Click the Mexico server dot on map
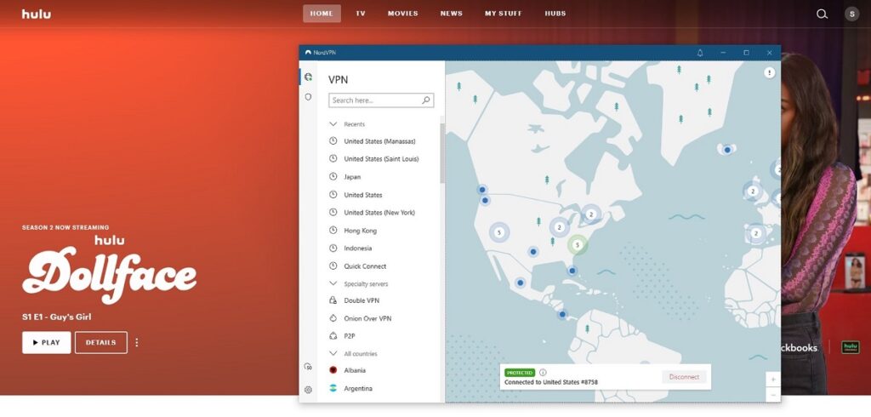Screen dimensions: 871x417 (520, 283)
